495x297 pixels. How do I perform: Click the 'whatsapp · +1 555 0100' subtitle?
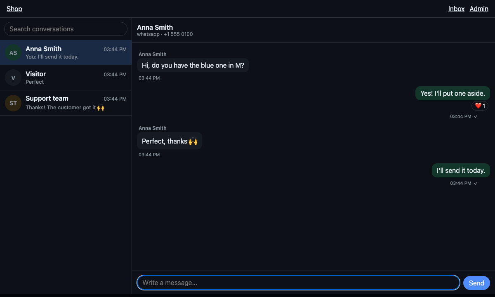(x=165, y=34)
